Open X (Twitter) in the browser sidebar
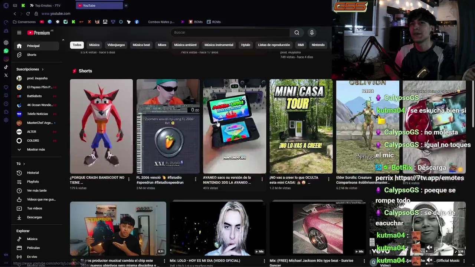Image resolution: width=475 pixels, height=267 pixels. 6,75
